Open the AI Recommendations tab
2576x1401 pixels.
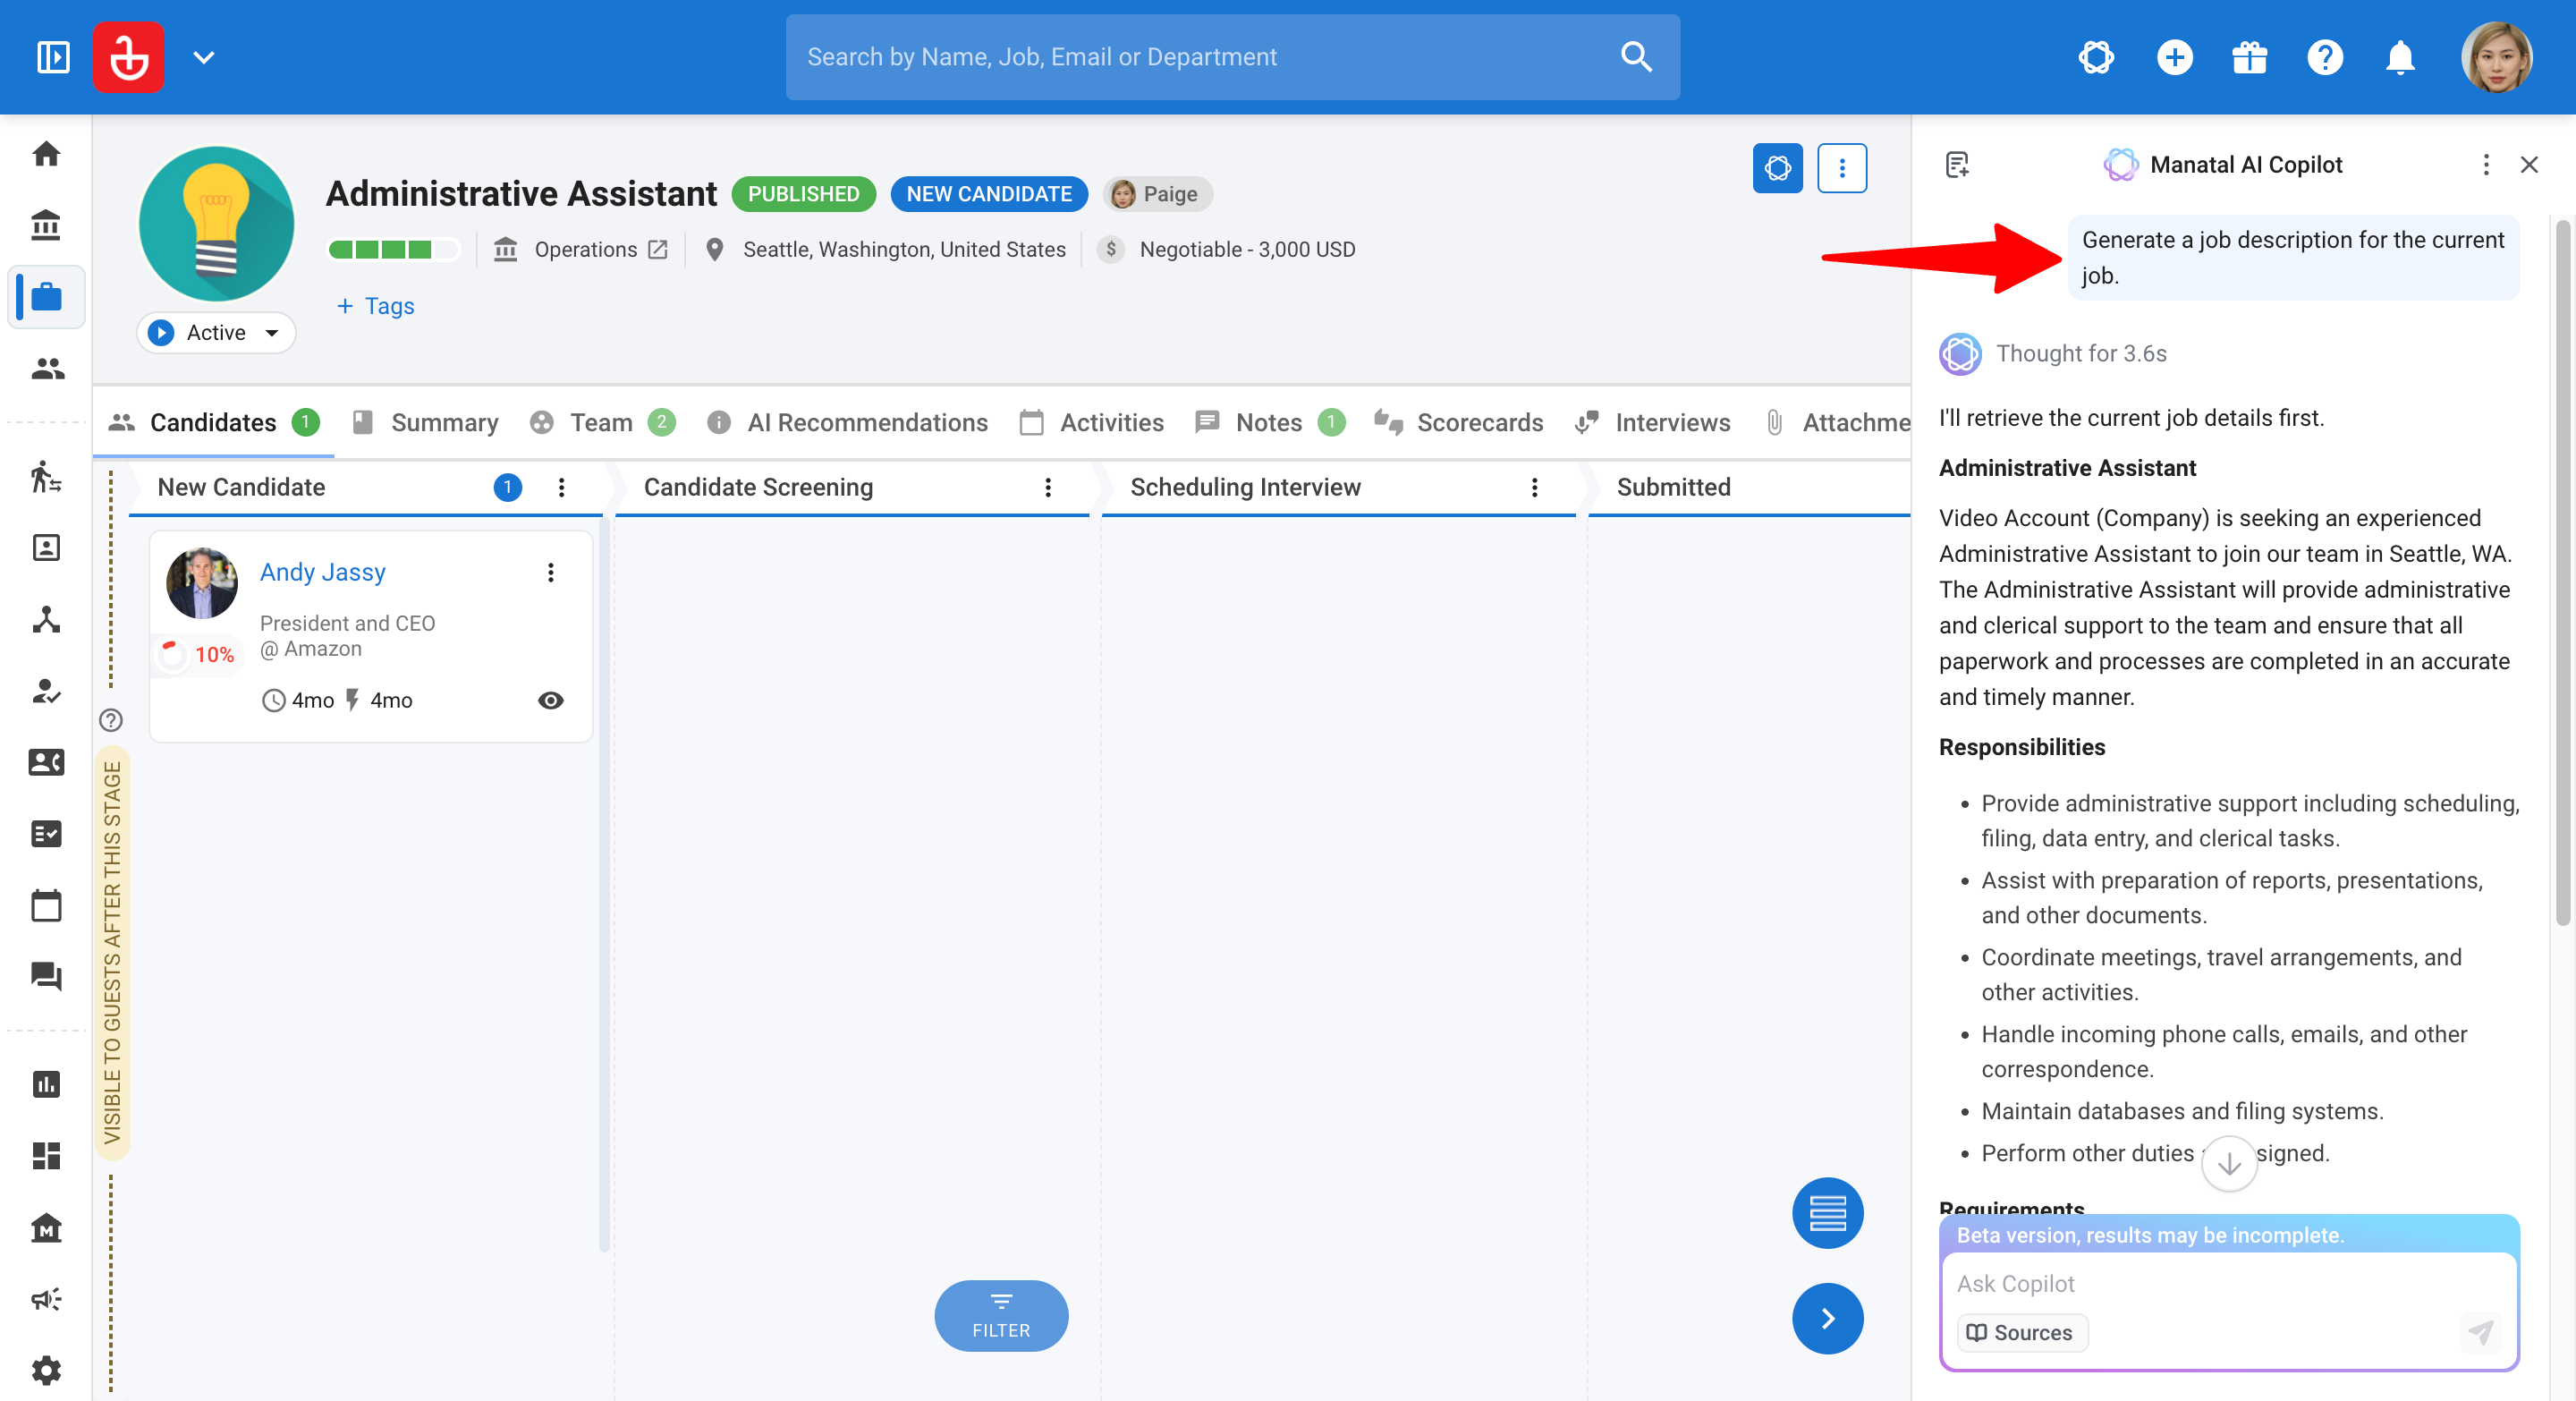point(847,423)
